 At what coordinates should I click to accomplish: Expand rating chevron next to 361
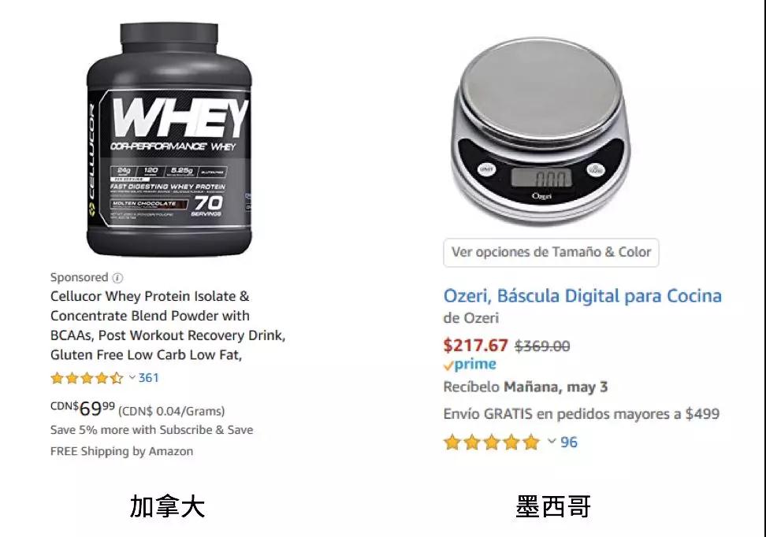[132, 377]
